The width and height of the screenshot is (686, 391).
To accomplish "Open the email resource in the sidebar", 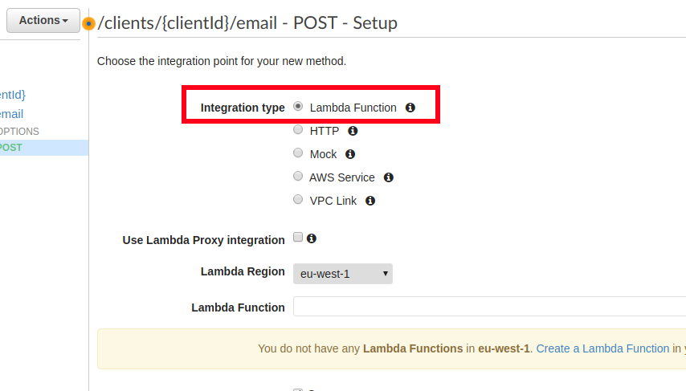I will pyautogui.click(x=11, y=114).
